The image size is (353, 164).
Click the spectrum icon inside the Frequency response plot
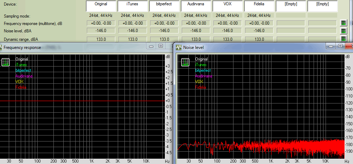pos(6,62)
